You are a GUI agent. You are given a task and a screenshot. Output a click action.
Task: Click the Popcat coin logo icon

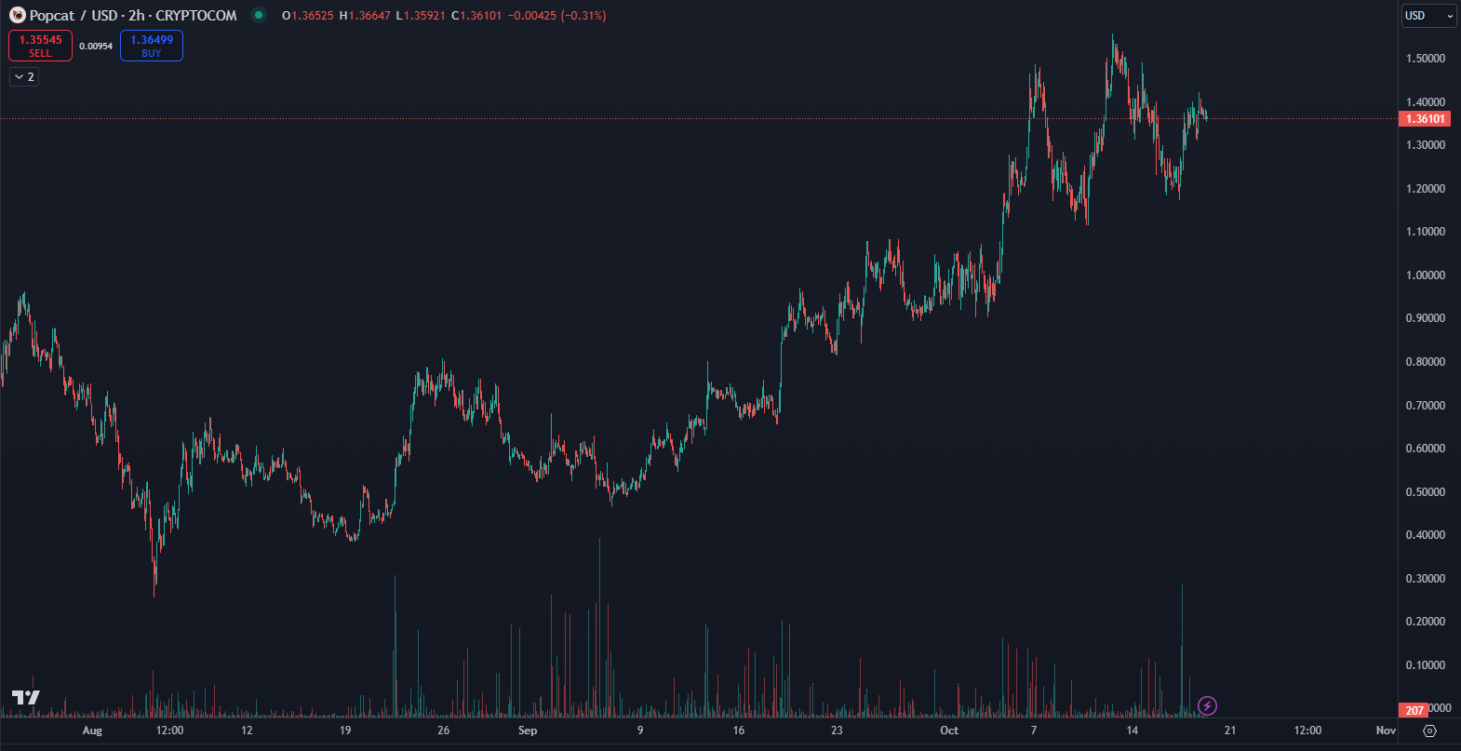(x=18, y=15)
